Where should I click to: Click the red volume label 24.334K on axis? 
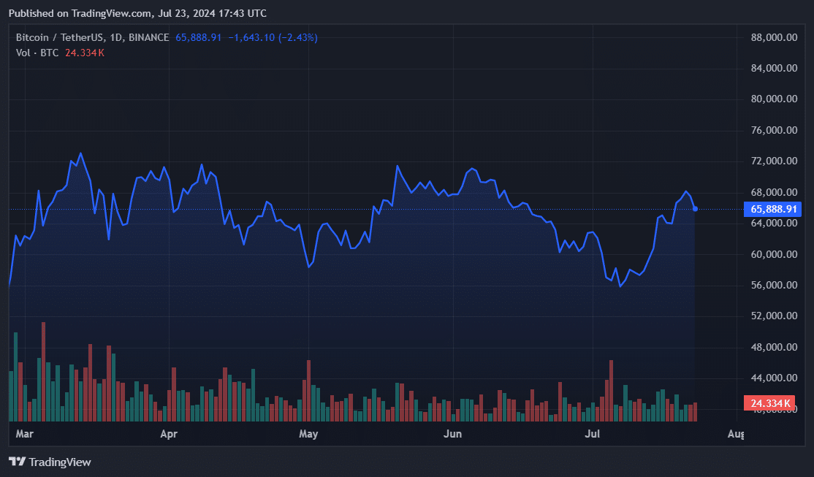(x=769, y=403)
